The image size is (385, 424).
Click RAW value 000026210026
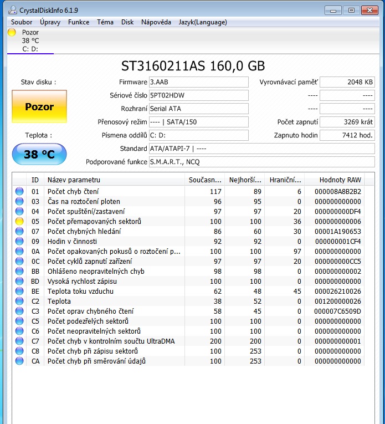pos(338,291)
